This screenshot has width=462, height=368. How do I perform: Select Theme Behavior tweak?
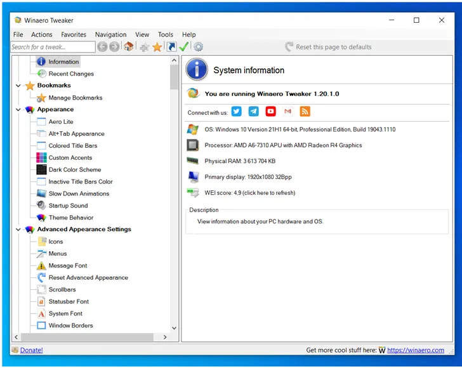71,218
